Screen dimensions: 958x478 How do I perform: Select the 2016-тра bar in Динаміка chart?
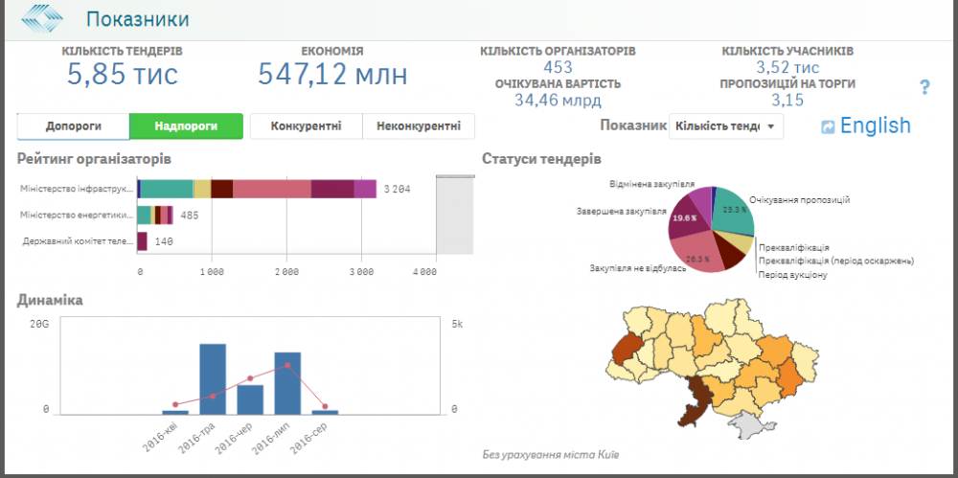coord(213,378)
